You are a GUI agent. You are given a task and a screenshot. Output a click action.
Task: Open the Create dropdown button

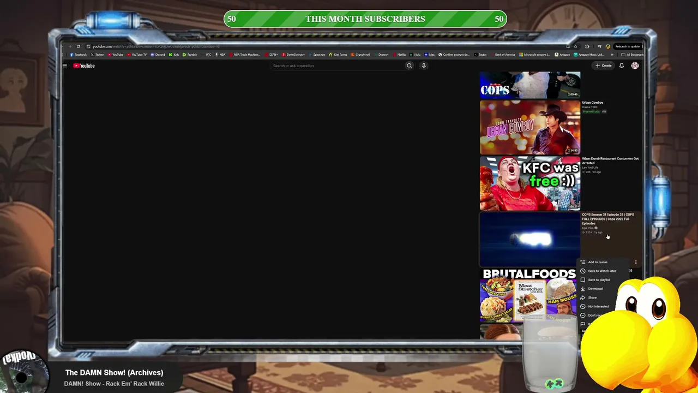tap(604, 65)
